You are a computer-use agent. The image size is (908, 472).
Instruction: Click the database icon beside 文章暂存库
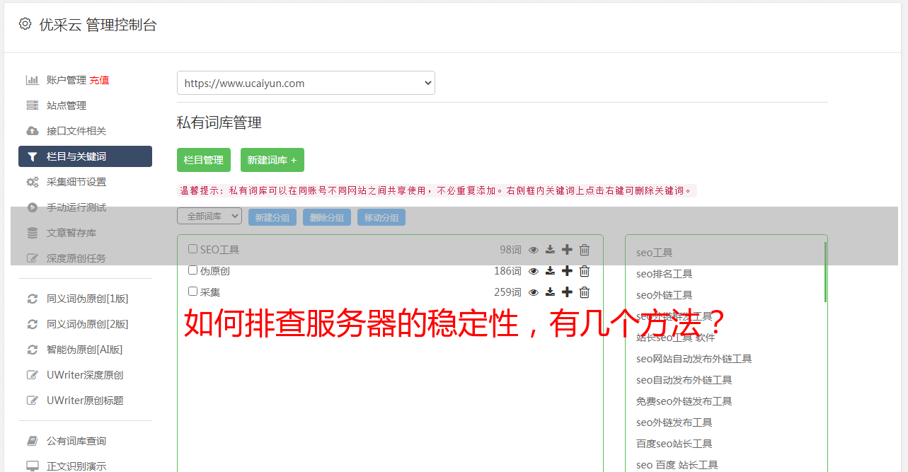[33, 233]
